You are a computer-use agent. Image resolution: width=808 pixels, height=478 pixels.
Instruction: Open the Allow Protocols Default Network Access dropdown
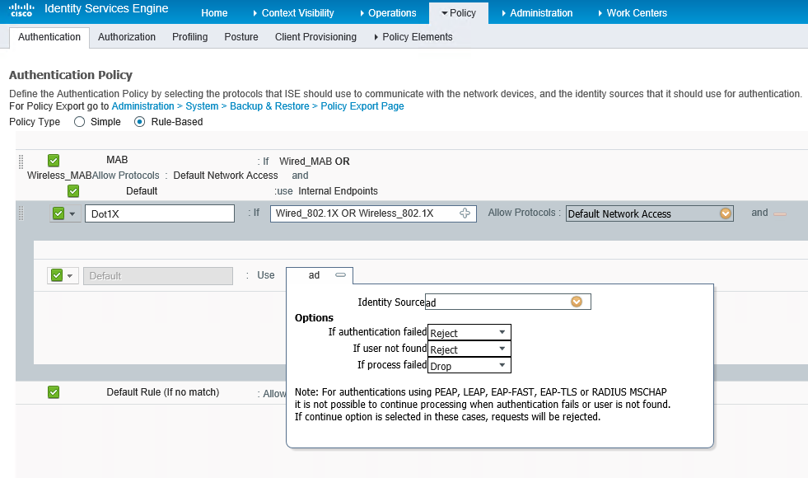pos(649,213)
